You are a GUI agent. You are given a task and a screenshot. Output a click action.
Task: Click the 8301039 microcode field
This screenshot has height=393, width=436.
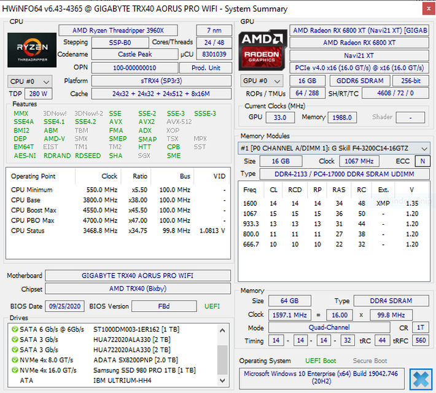click(214, 54)
